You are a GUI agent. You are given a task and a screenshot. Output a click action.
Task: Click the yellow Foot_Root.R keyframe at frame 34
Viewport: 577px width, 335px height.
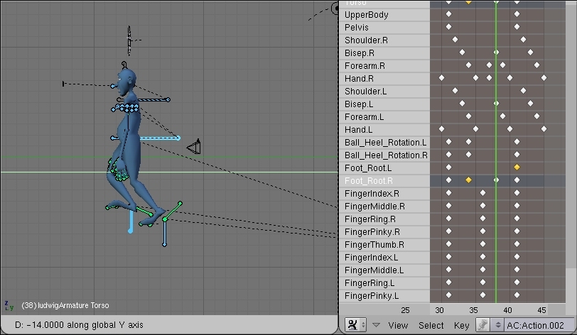pyautogui.click(x=468, y=180)
